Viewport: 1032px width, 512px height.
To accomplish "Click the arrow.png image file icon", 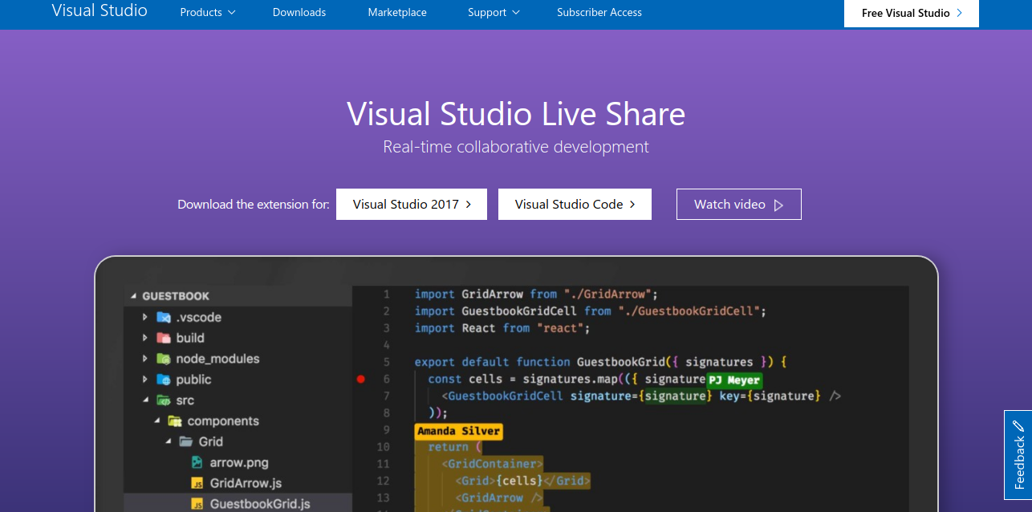I will 197,462.
